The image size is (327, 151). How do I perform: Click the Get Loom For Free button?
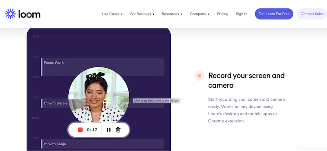[274, 14]
